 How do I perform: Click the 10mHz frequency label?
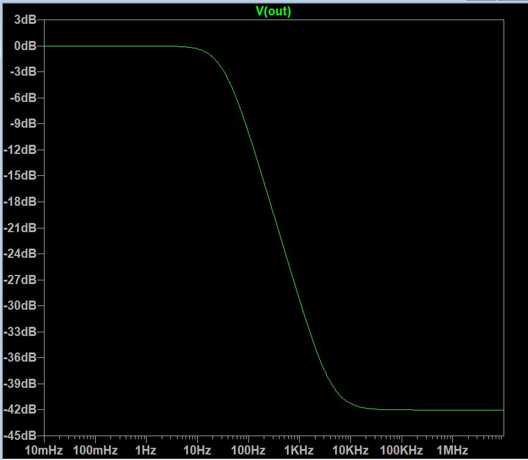44,450
